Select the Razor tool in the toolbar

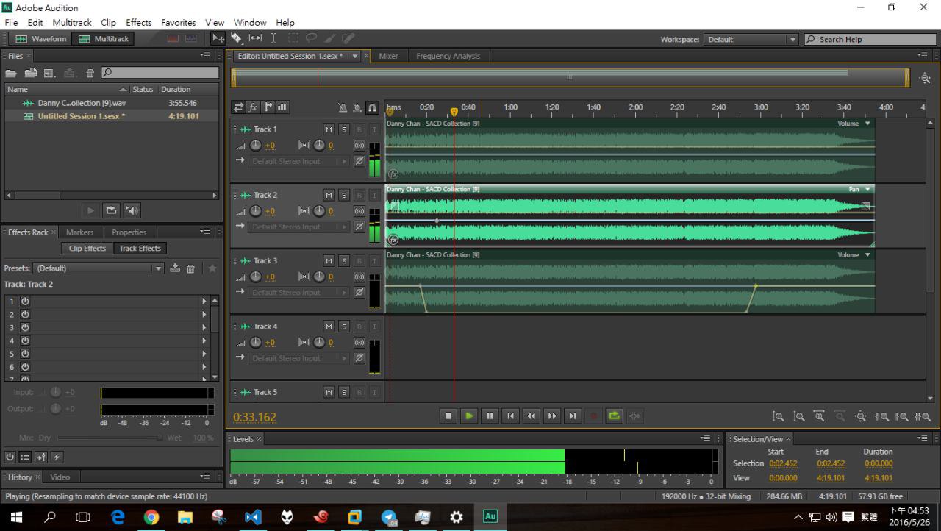pos(237,38)
